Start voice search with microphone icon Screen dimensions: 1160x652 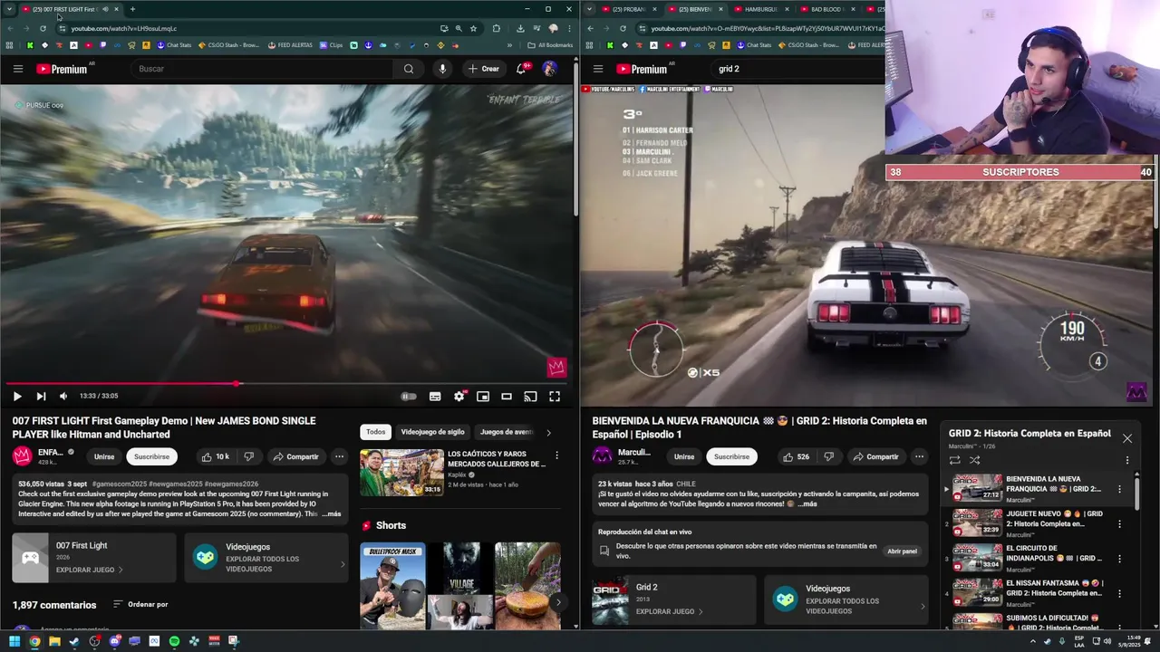pos(442,69)
